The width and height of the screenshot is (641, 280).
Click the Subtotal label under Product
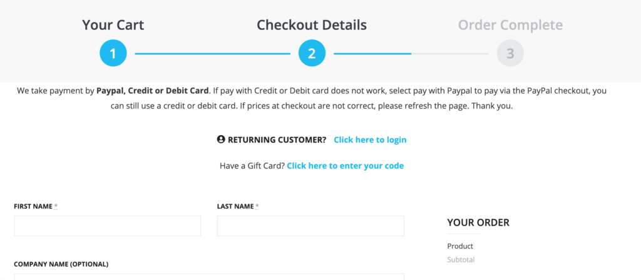coord(461,259)
